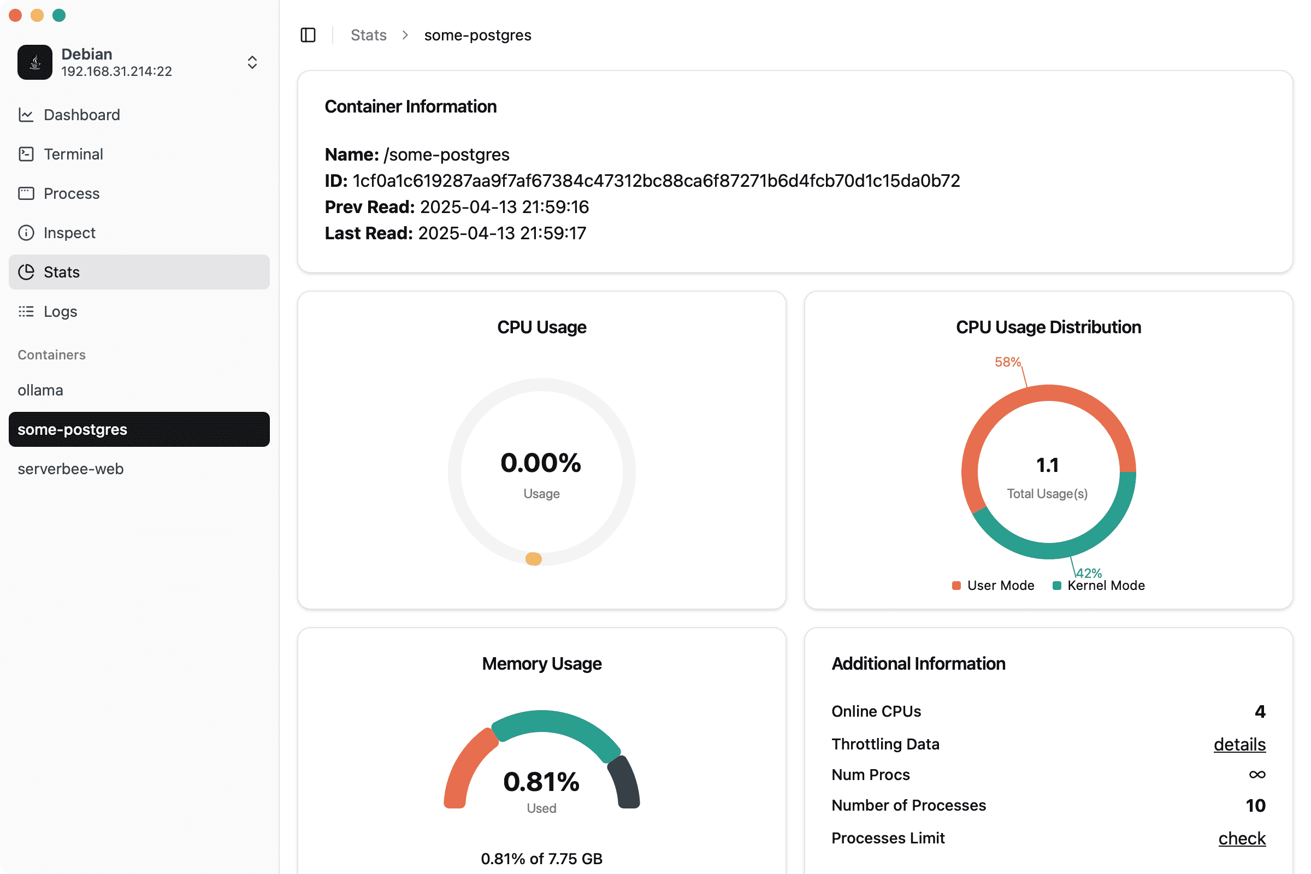Click the Inspect info icon
The height and width of the screenshot is (874, 1311).
click(x=26, y=233)
